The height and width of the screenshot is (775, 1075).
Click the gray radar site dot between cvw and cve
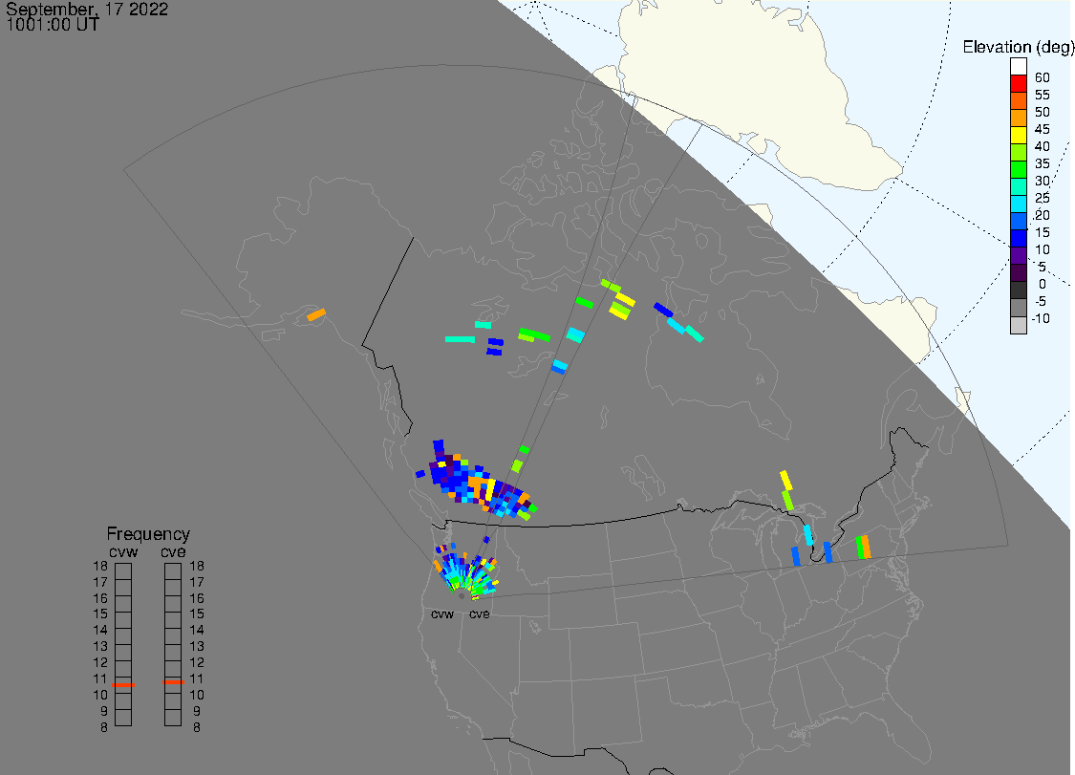tap(462, 596)
